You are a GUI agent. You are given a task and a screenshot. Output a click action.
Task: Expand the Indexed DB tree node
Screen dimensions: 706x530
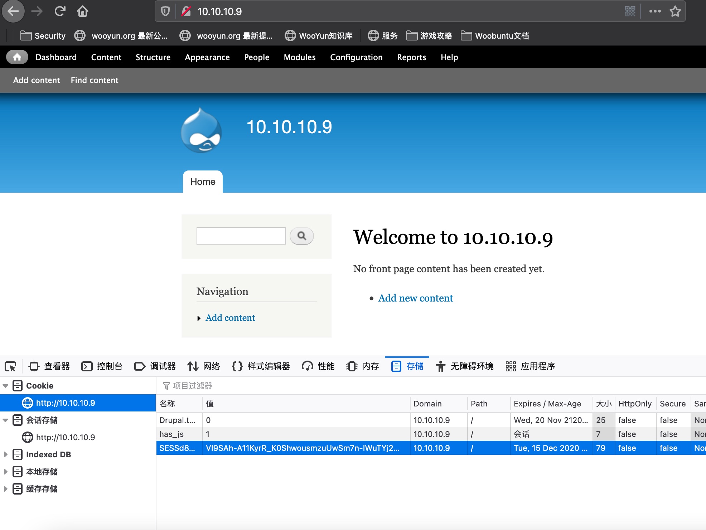[x=5, y=454]
